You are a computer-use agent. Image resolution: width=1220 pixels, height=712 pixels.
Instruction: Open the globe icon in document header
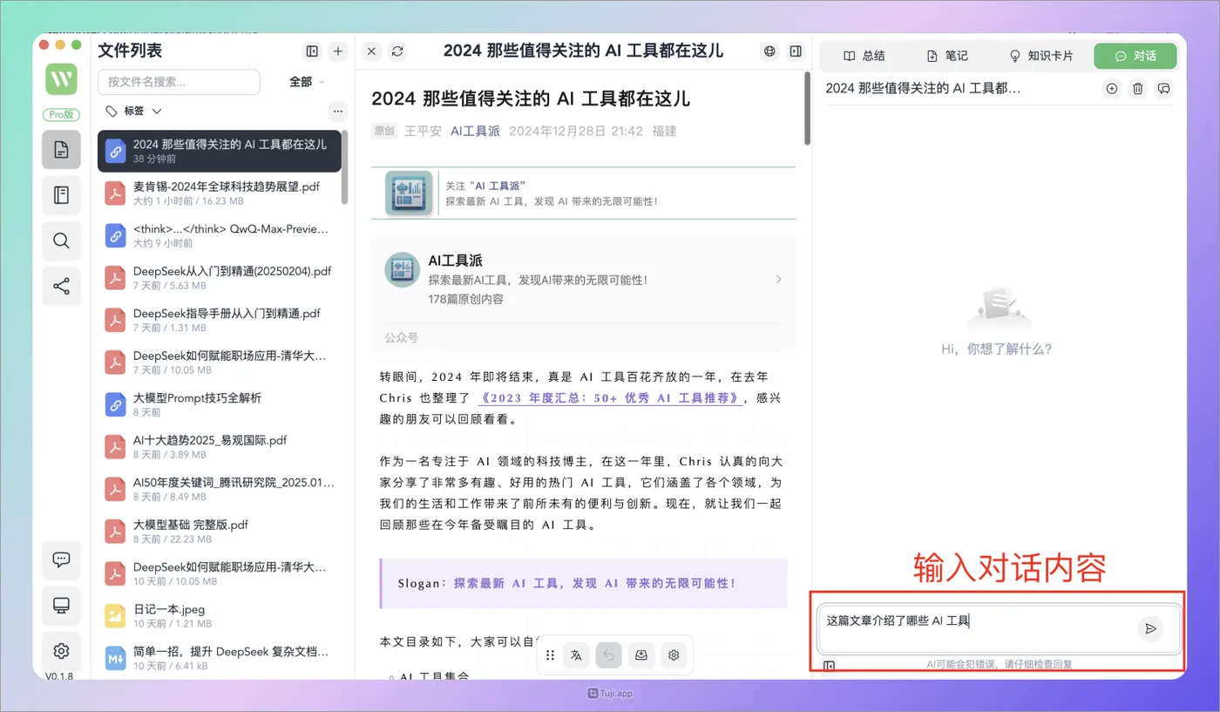pyautogui.click(x=769, y=51)
